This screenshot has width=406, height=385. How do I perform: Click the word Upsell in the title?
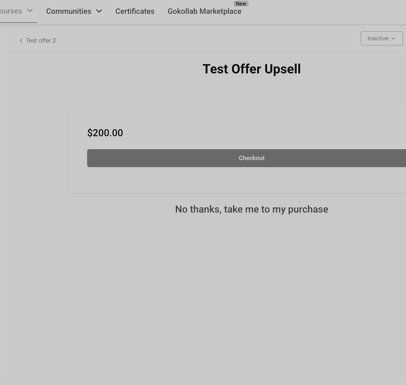click(283, 69)
